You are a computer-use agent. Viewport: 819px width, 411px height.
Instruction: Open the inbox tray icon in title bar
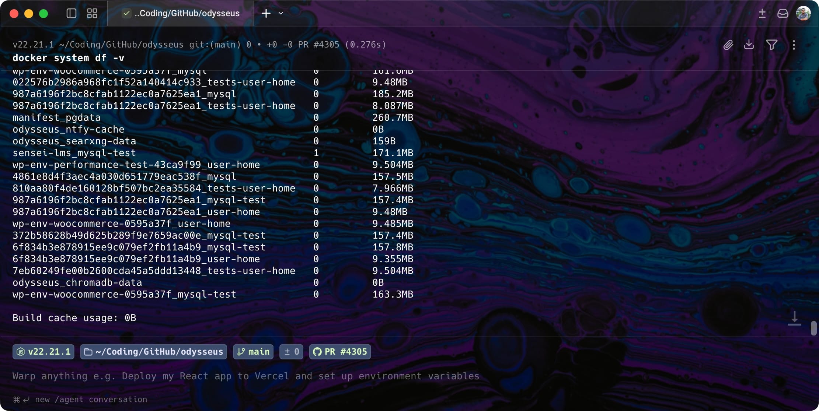click(783, 14)
